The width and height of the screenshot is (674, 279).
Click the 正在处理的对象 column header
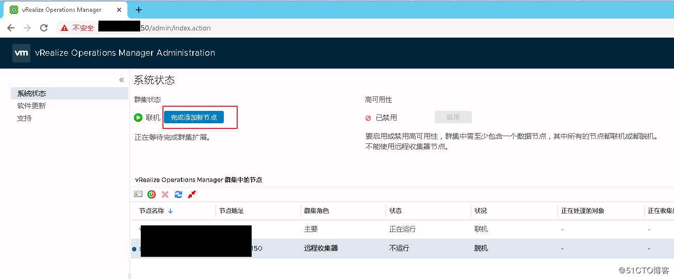pos(583,211)
